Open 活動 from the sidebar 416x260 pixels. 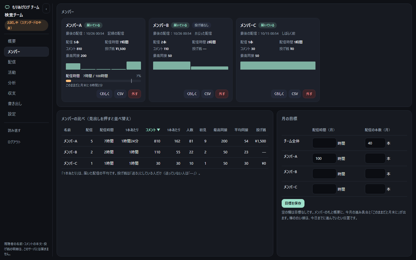[26, 73]
